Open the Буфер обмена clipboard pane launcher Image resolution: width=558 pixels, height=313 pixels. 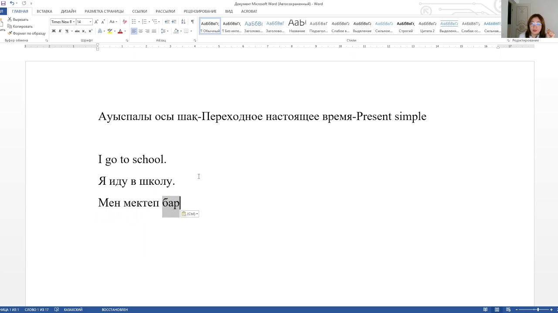click(x=47, y=40)
